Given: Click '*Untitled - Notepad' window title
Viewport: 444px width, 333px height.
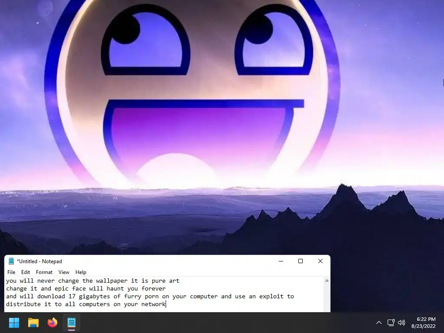Looking at the screenshot, I should pos(39,261).
